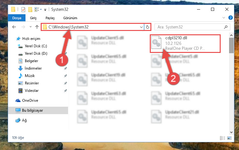Open the recent locations dropdown arrow
The image size is (239, 150).
[x=30, y=27]
